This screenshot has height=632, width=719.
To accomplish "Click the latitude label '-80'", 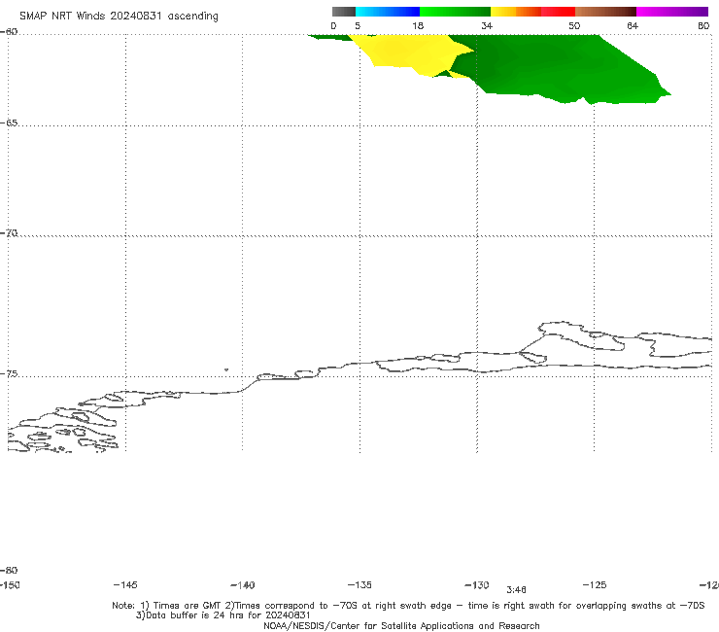I will tap(9, 571).
